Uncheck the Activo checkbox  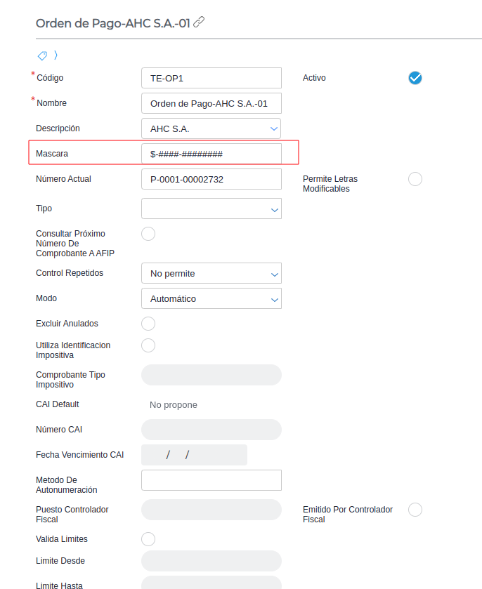415,78
